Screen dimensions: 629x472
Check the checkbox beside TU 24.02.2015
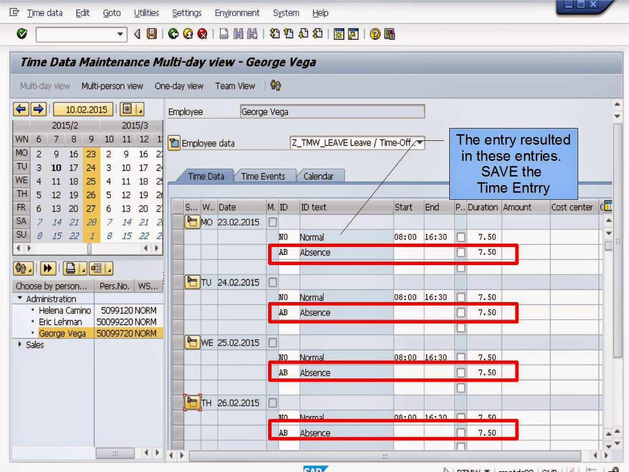[x=272, y=282]
